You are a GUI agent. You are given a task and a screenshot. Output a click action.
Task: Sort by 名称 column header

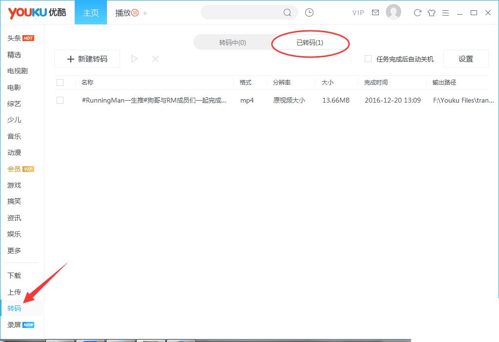[87, 83]
